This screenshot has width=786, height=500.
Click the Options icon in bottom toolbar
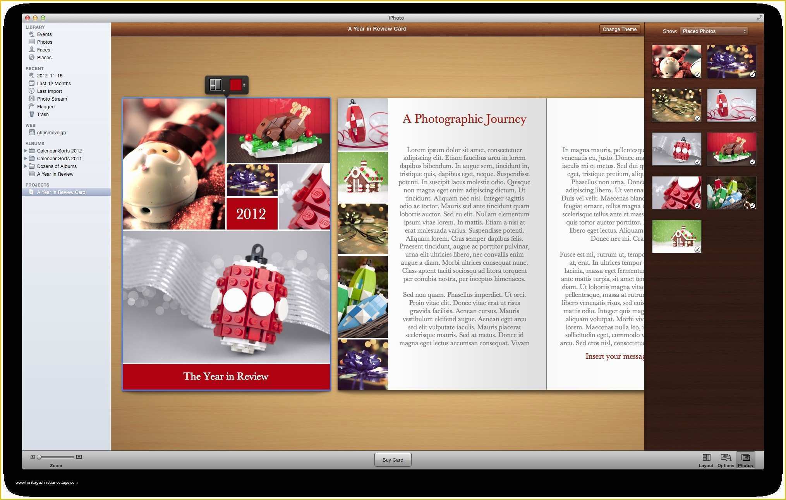(725, 459)
